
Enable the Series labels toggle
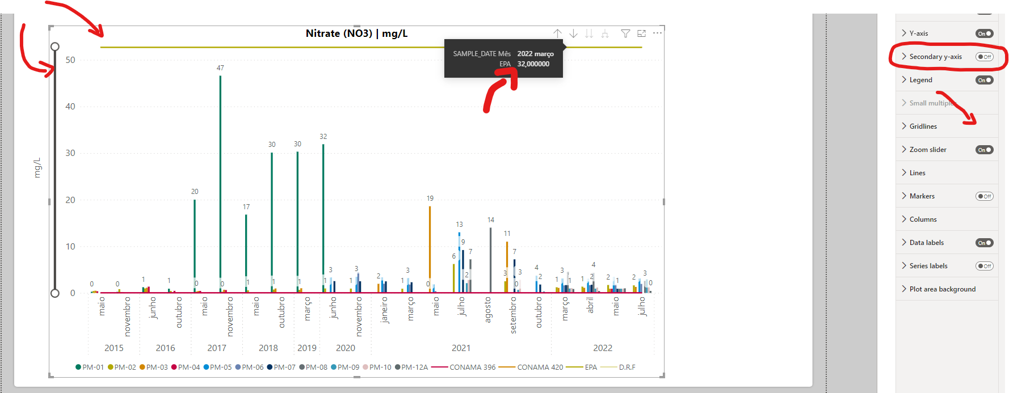[985, 266]
